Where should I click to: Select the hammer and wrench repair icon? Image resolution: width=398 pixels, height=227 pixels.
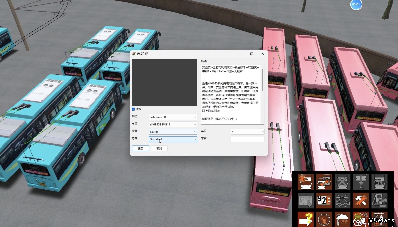tap(361, 201)
